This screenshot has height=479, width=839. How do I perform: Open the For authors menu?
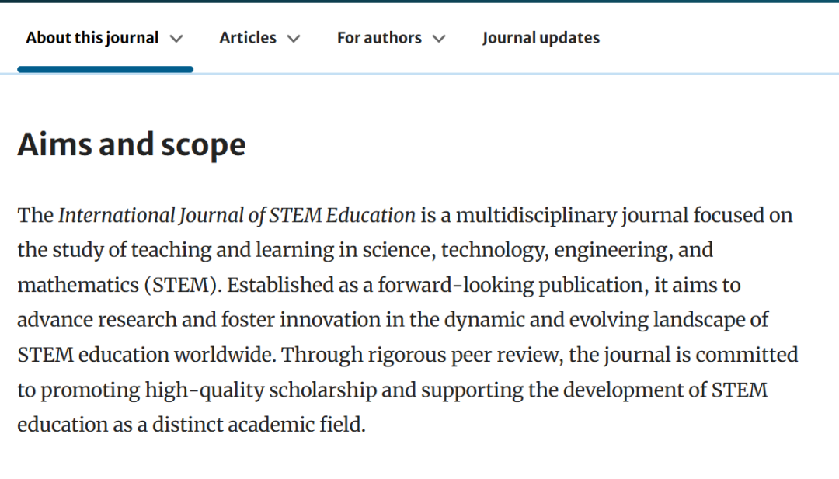click(379, 38)
